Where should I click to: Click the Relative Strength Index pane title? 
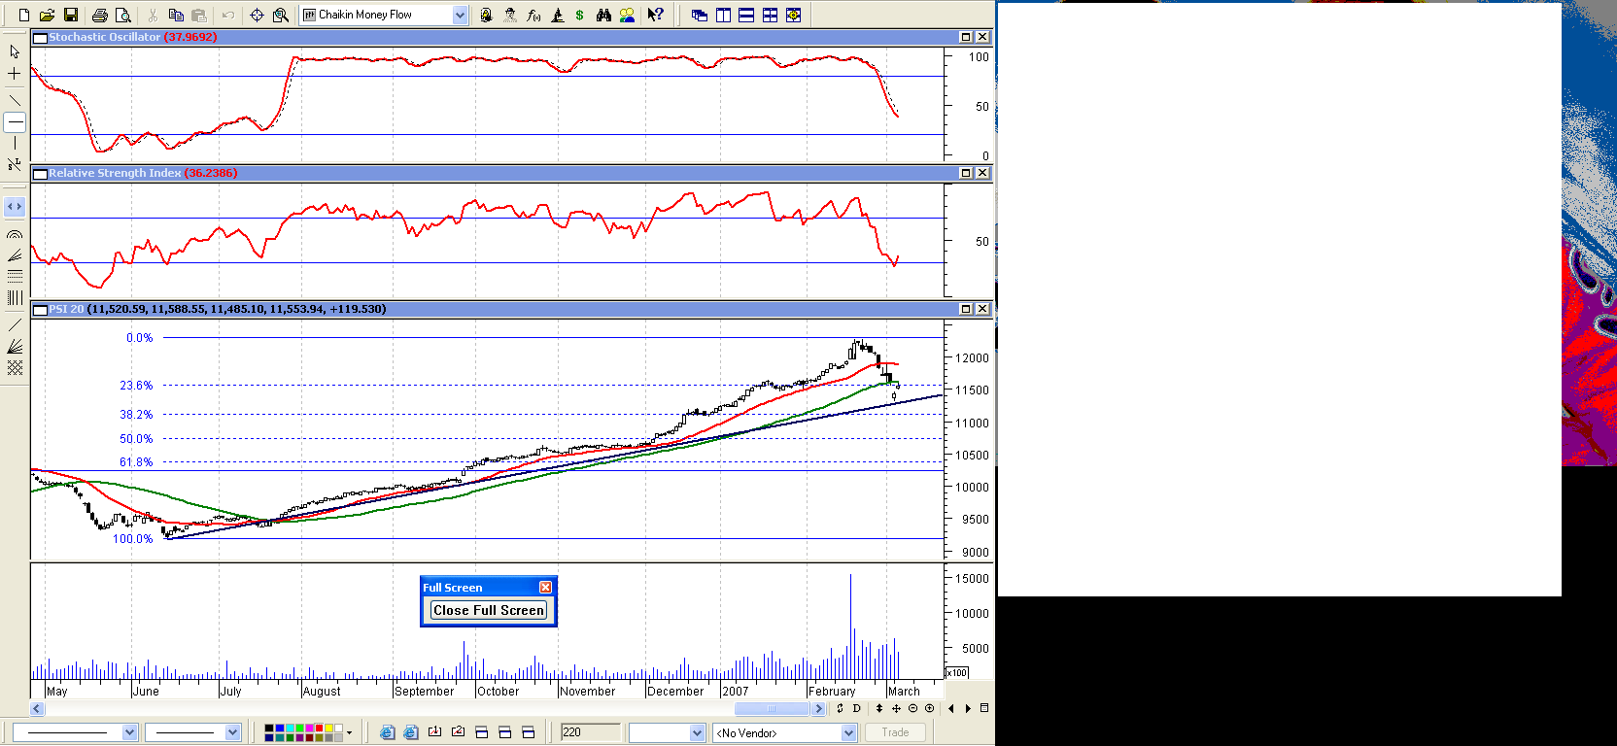pos(115,173)
